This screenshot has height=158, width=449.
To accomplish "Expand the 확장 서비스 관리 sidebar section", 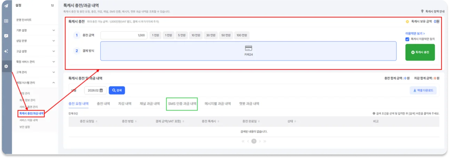I will coord(35,62).
